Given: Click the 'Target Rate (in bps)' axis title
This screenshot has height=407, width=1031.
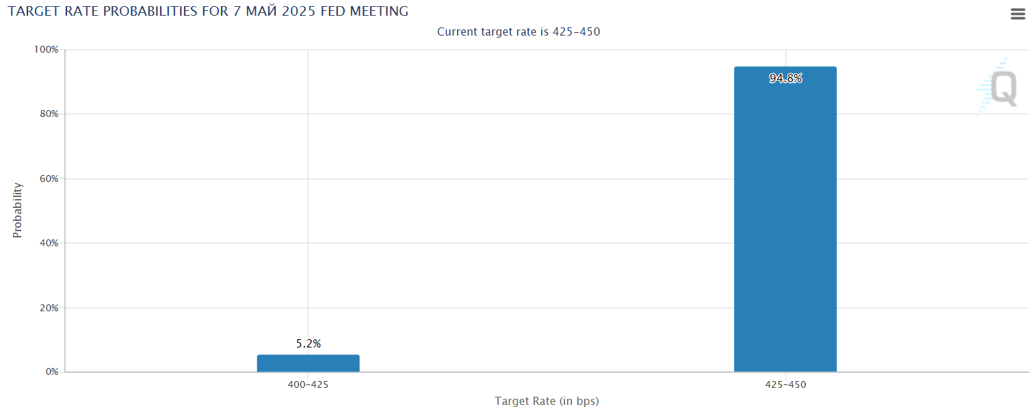Looking at the screenshot, I should pyautogui.click(x=547, y=401).
